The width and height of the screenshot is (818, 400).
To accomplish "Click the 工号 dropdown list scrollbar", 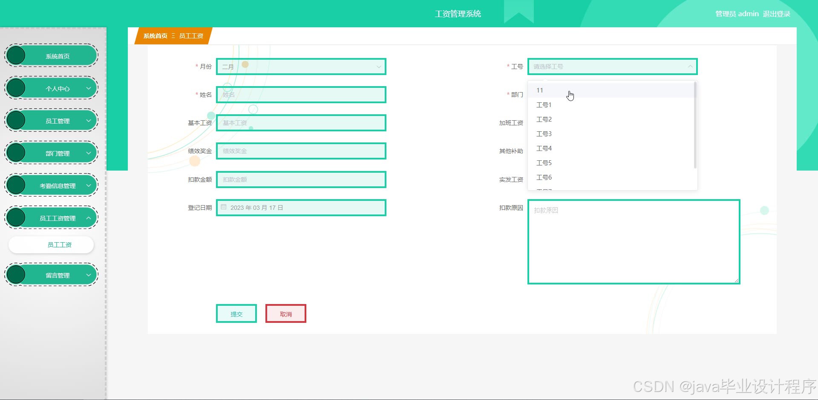I will coord(695,125).
